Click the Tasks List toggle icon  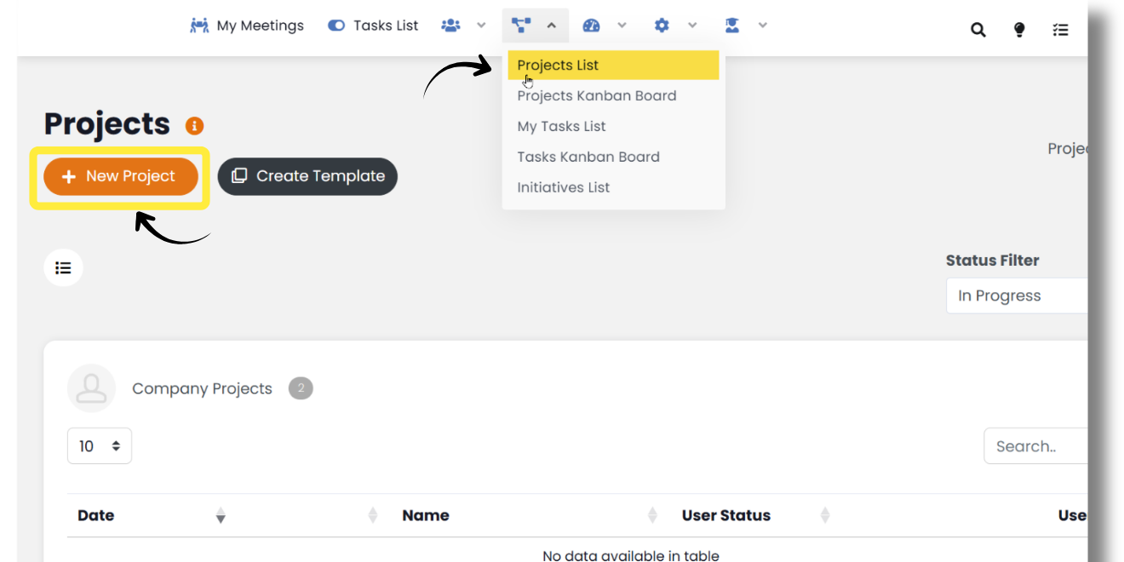[x=336, y=26]
